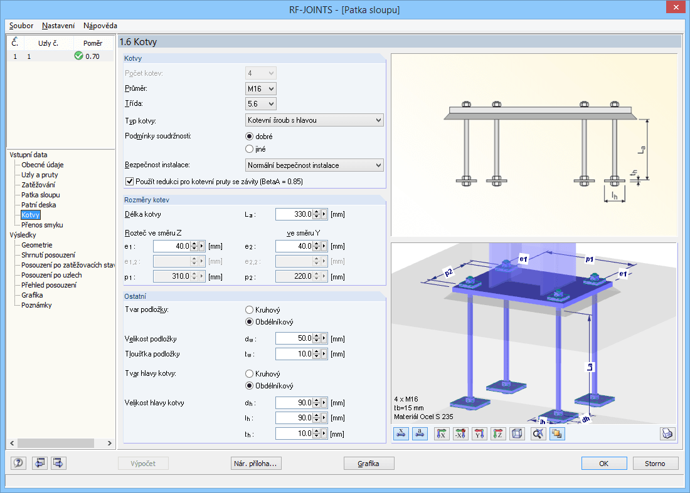Click the Poměr column header
The image size is (690, 493).
pos(92,43)
